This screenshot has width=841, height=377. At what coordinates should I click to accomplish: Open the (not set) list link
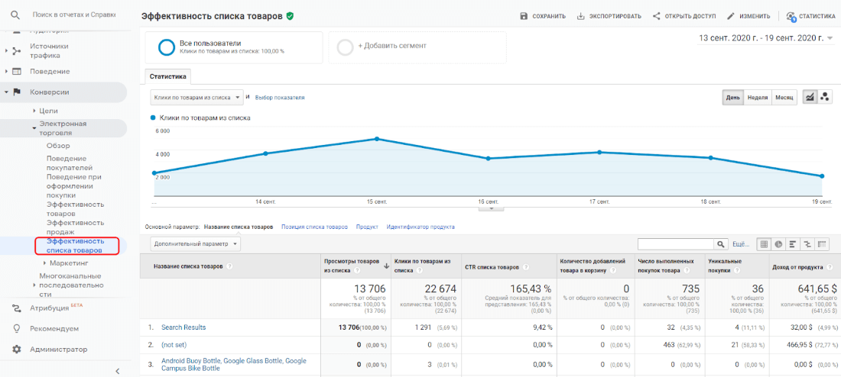pyautogui.click(x=174, y=345)
